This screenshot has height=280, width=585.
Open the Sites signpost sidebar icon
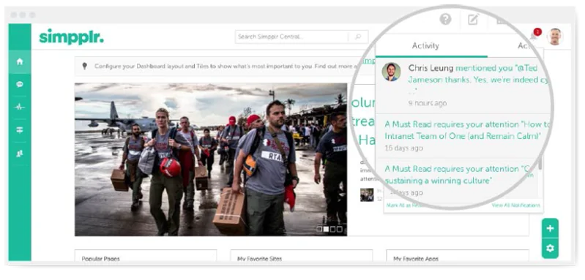20,130
